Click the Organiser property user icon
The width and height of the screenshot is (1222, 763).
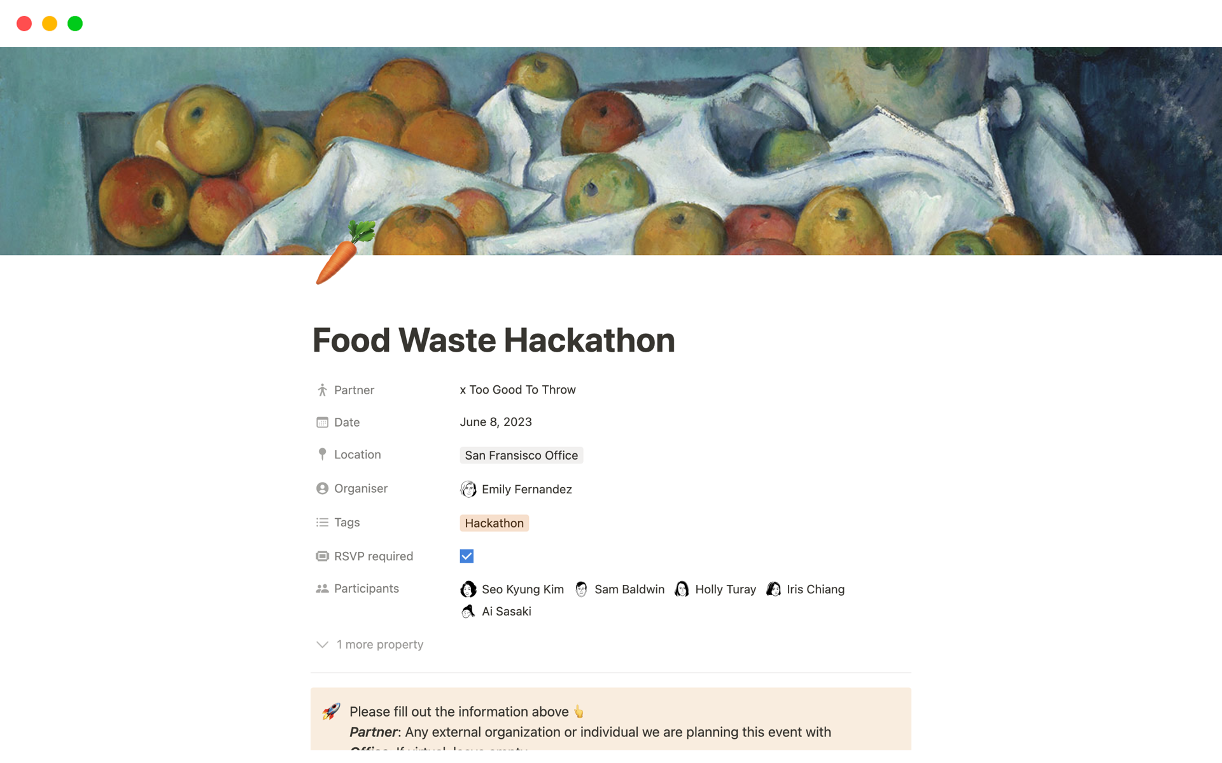click(322, 488)
